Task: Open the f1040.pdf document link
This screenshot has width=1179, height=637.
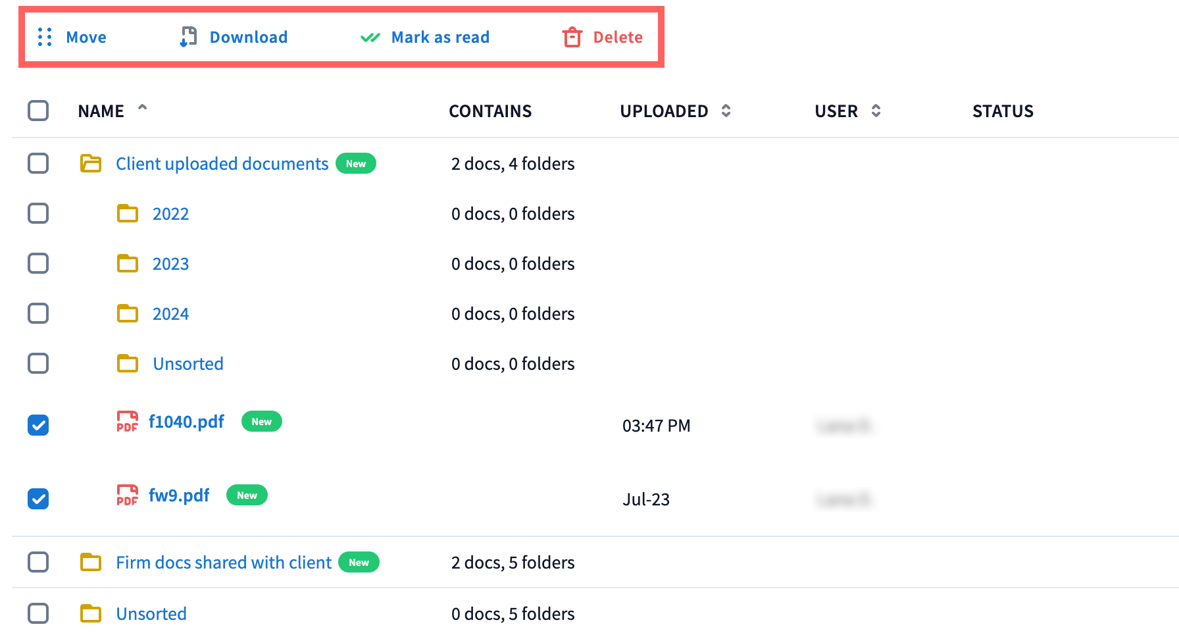Action: point(186,422)
